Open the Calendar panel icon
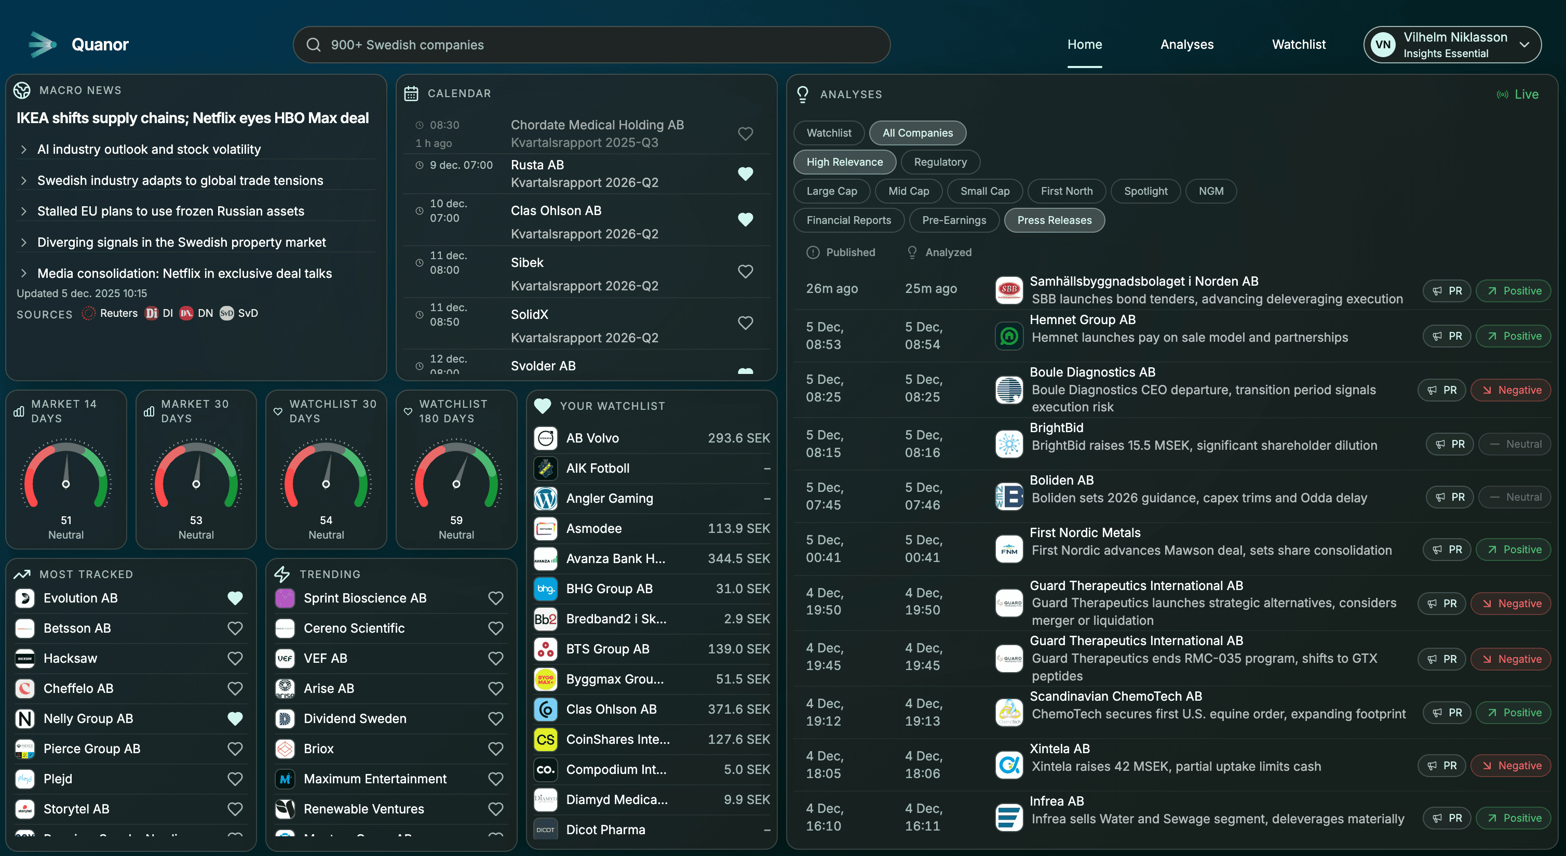The image size is (1566, 856). [412, 92]
